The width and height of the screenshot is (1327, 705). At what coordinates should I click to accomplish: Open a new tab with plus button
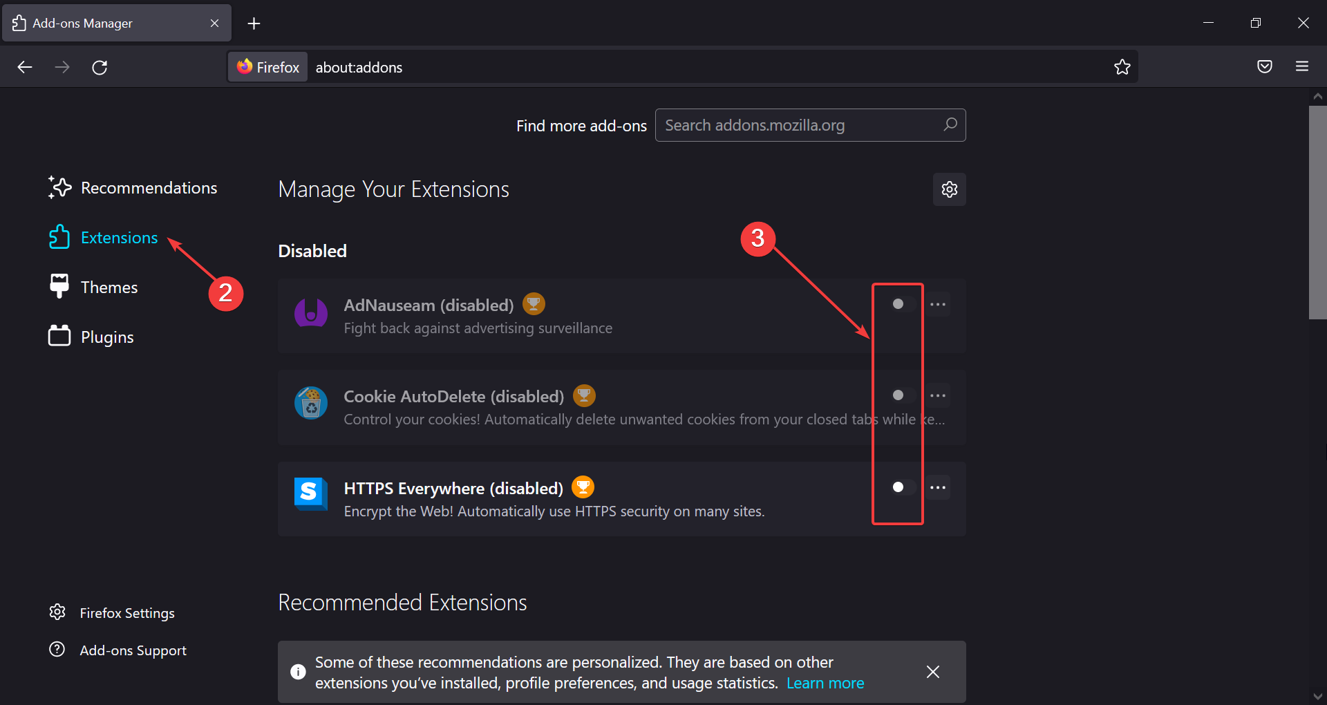click(254, 23)
